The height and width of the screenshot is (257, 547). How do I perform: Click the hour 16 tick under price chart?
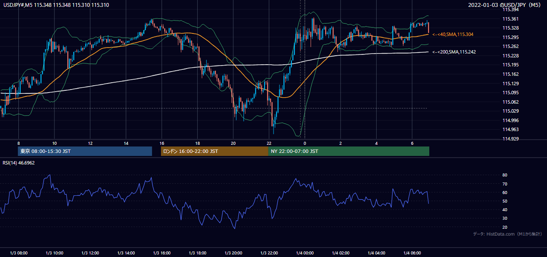point(161,143)
